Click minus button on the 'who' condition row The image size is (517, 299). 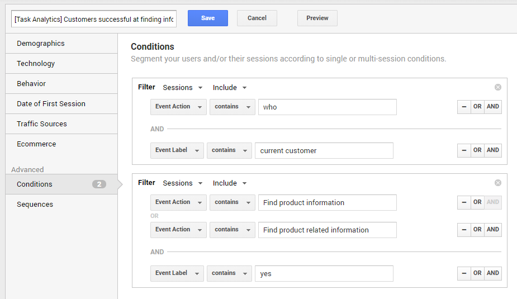click(x=464, y=107)
